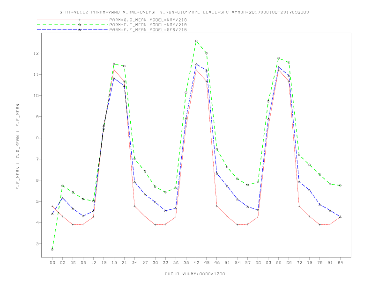Click x-axis tick label 51
This screenshot has height=286, width=371.
point(227,263)
